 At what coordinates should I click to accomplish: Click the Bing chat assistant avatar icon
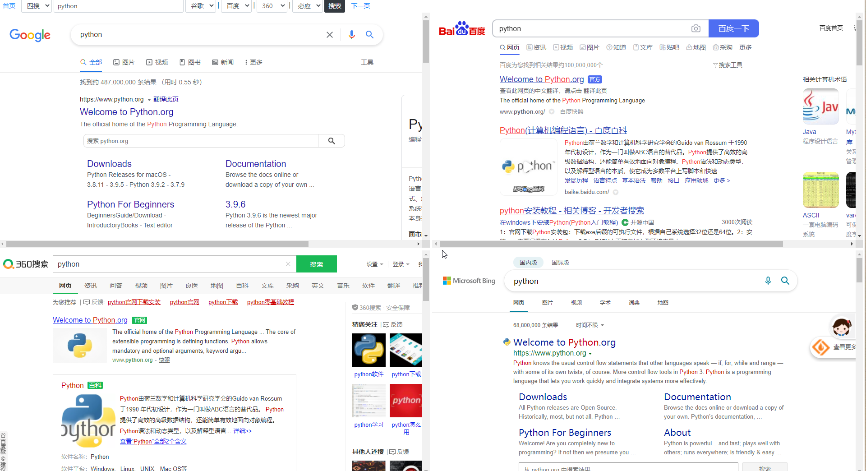(842, 326)
